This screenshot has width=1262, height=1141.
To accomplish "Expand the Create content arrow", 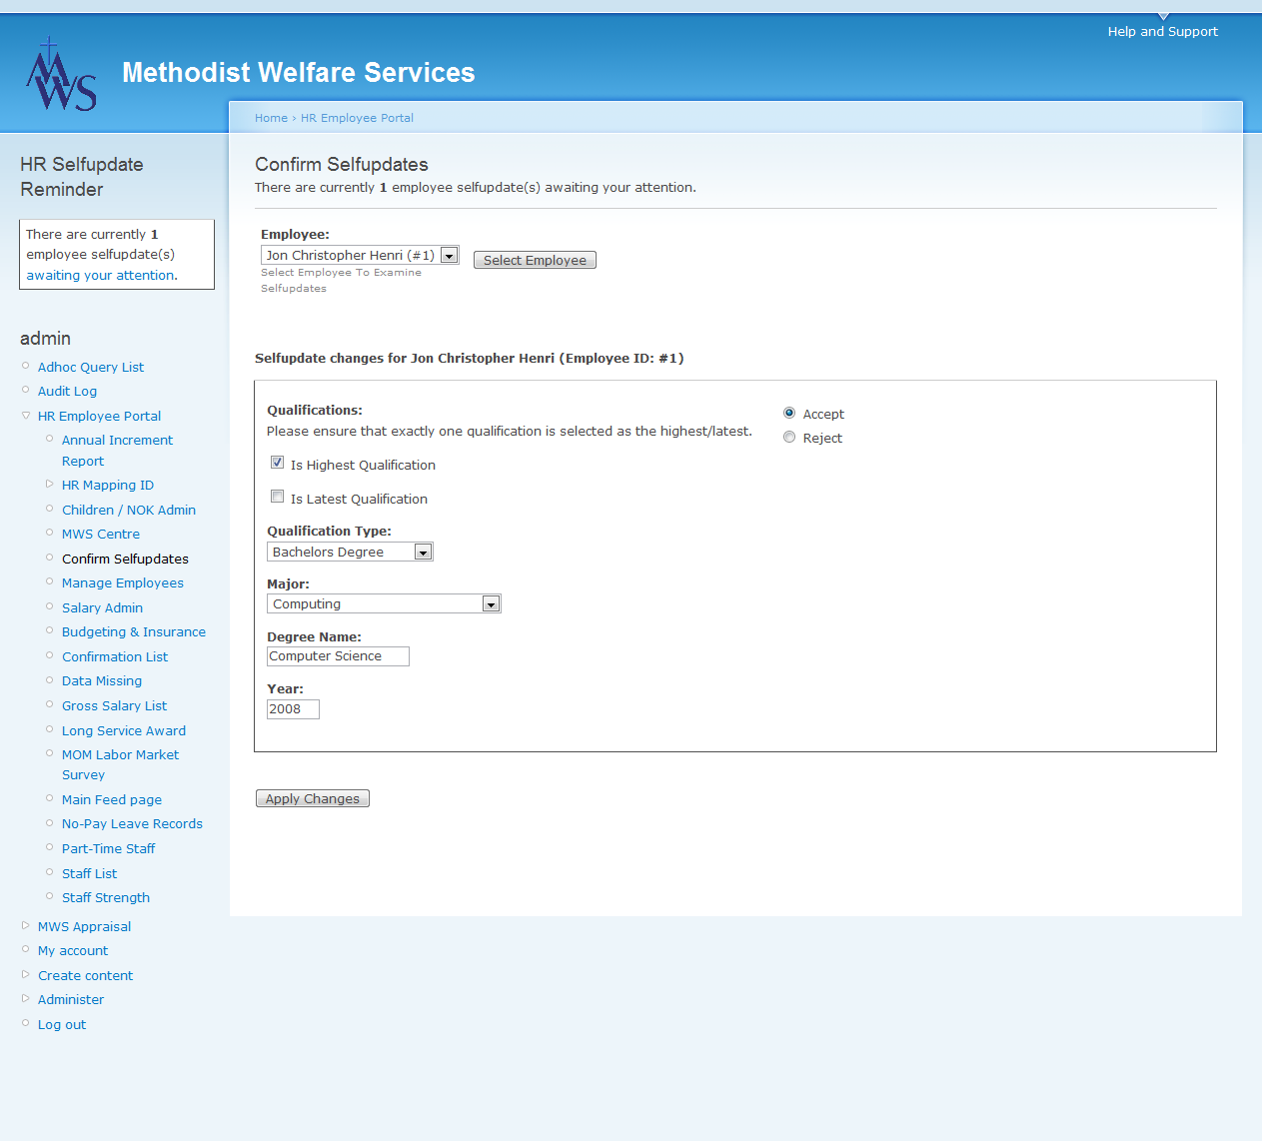I will (x=26, y=974).
